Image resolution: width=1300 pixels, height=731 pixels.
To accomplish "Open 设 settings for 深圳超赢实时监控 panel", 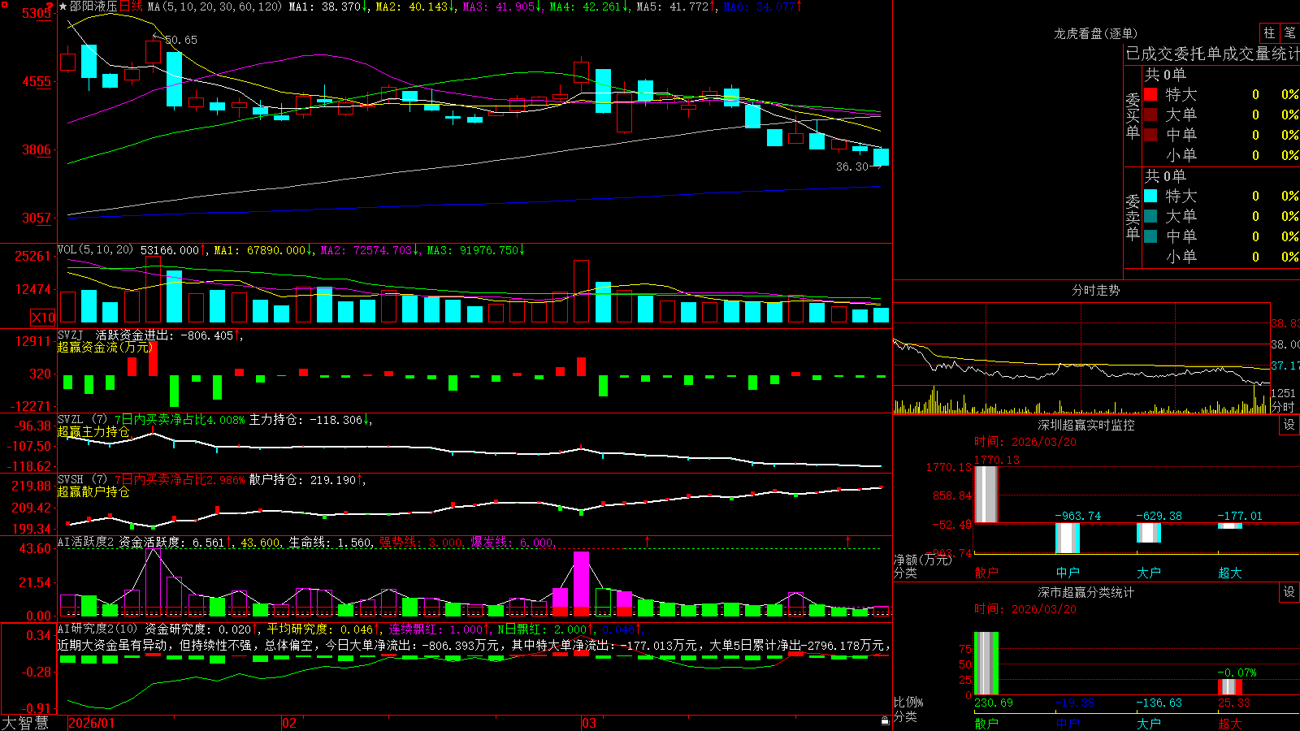I will click(1289, 425).
